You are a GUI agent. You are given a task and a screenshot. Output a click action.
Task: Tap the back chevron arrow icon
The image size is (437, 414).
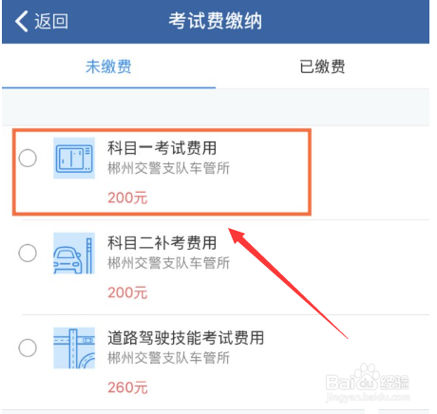point(21,21)
